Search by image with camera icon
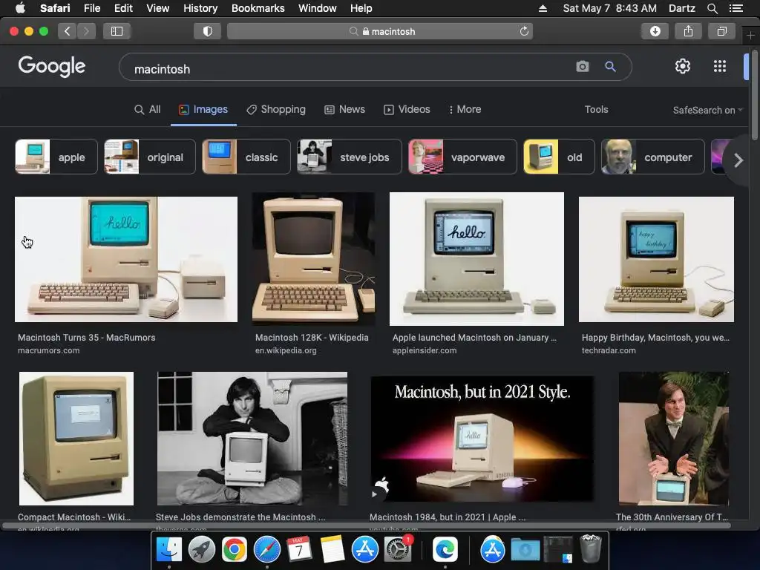Screen dimensions: 760x570 (x=582, y=66)
